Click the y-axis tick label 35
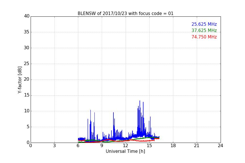 tap(27, 32)
